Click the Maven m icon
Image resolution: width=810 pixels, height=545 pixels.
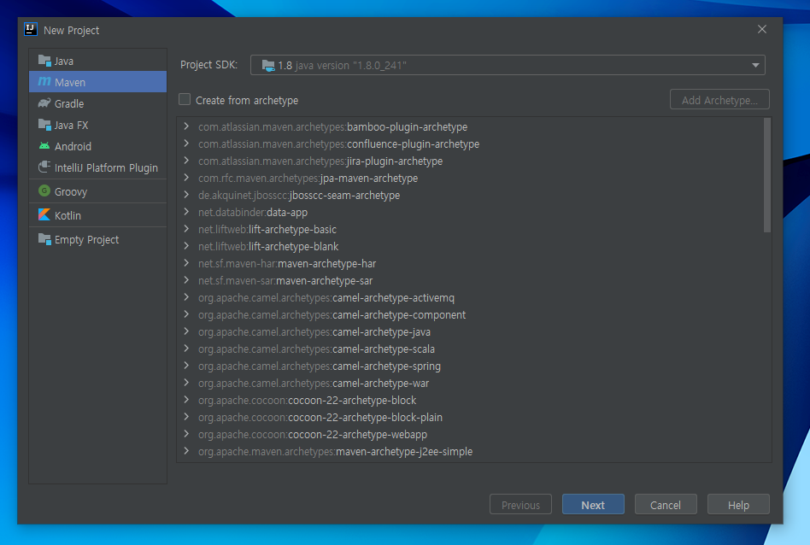[x=44, y=82]
